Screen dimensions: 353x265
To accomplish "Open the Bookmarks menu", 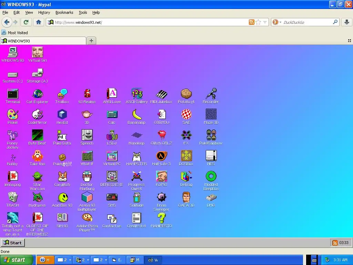I will [64, 12].
